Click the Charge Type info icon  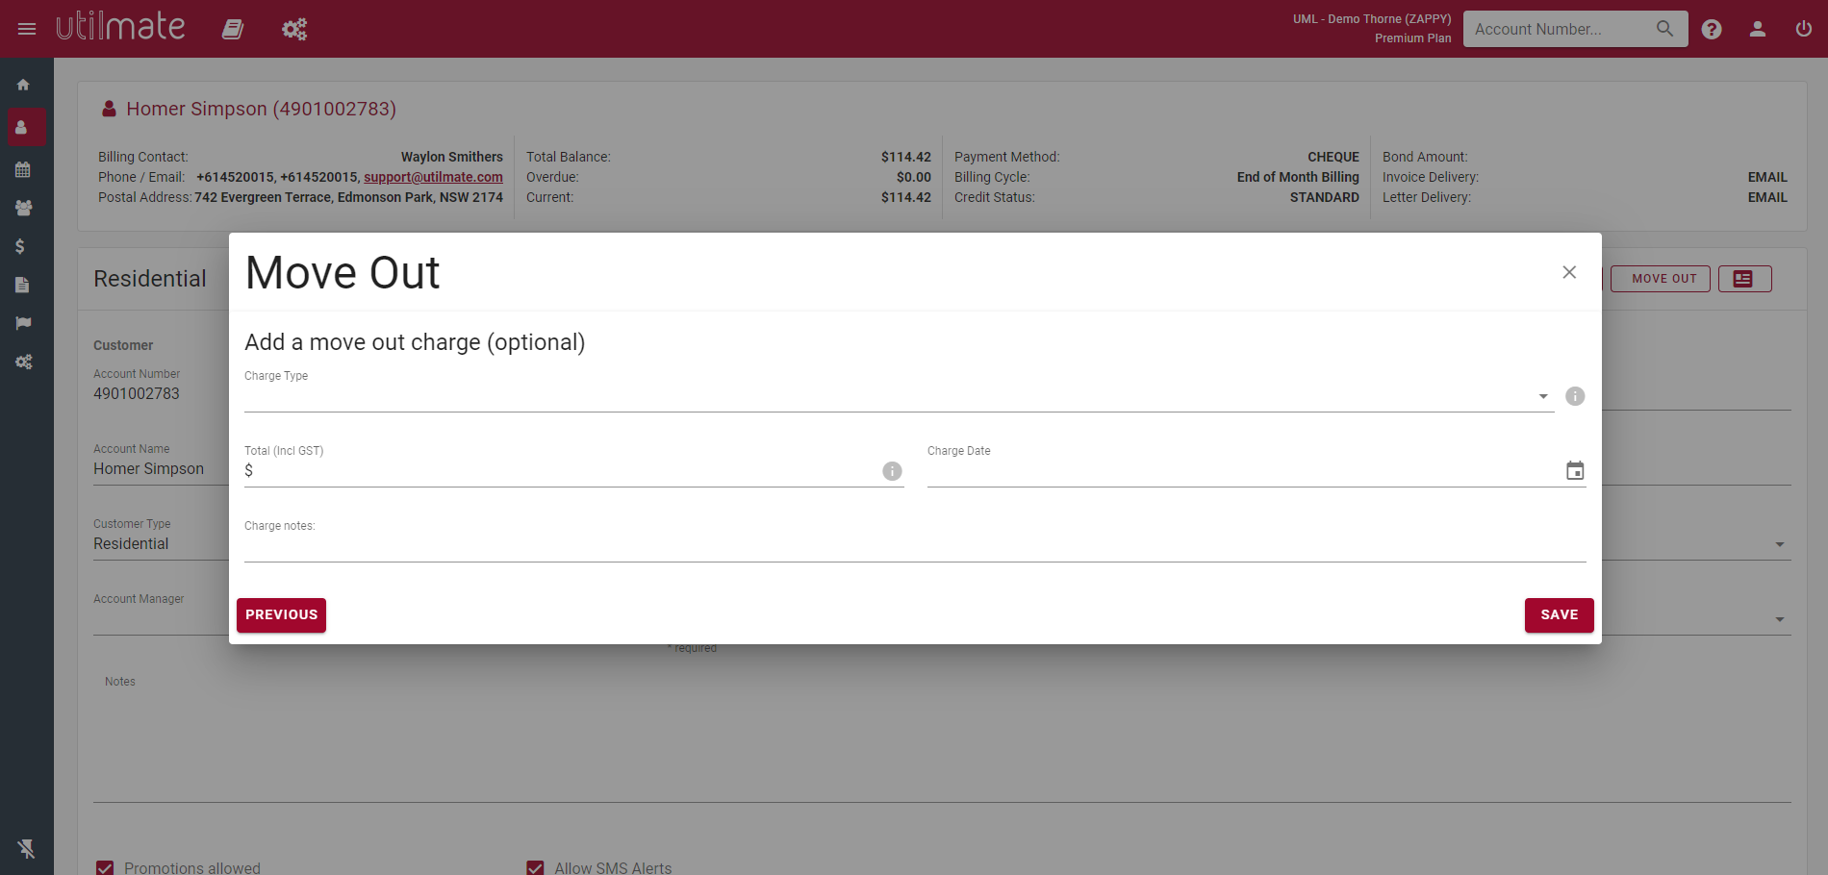[1575, 396]
